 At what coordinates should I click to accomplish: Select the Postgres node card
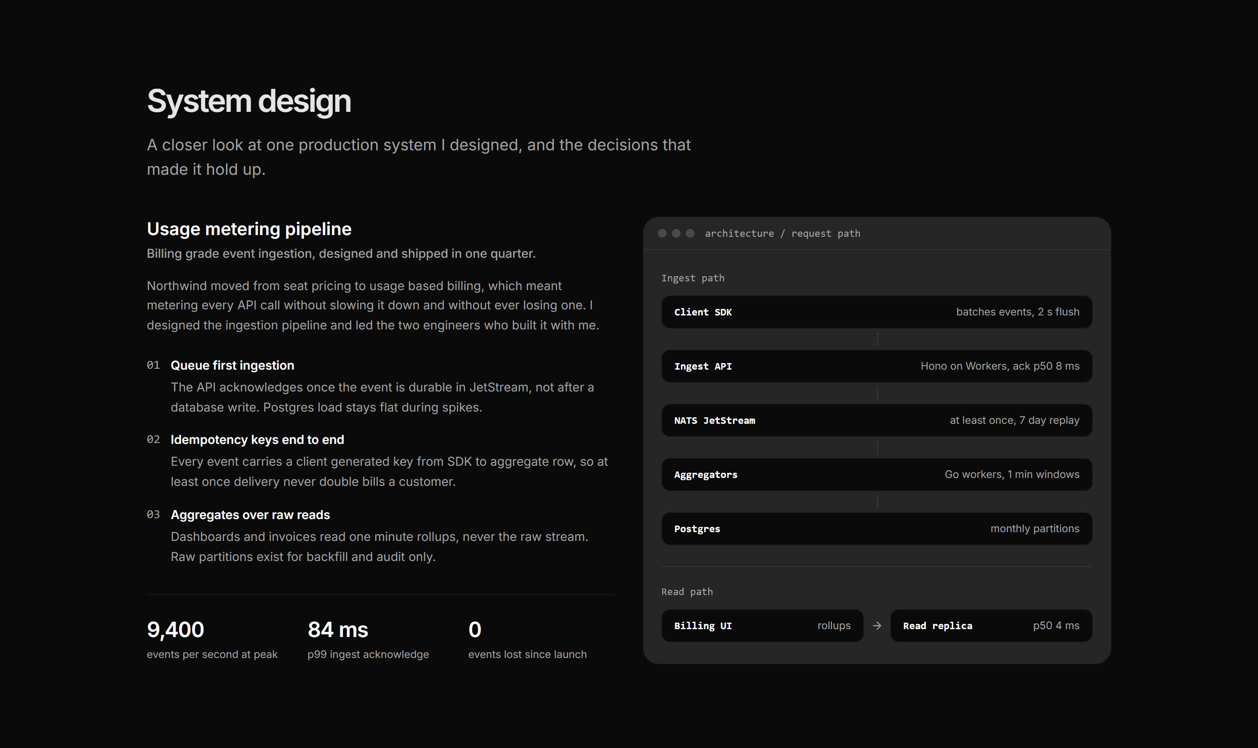[877, 529]
